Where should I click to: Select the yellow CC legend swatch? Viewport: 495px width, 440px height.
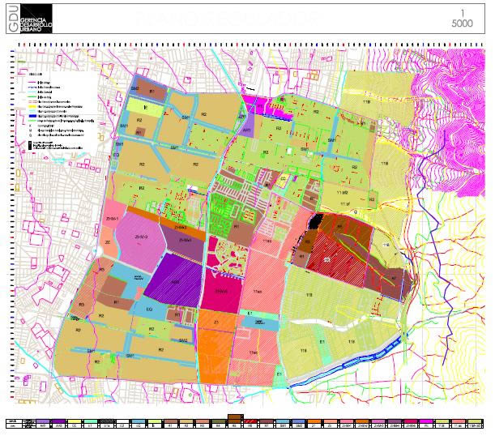coord(75,421)
